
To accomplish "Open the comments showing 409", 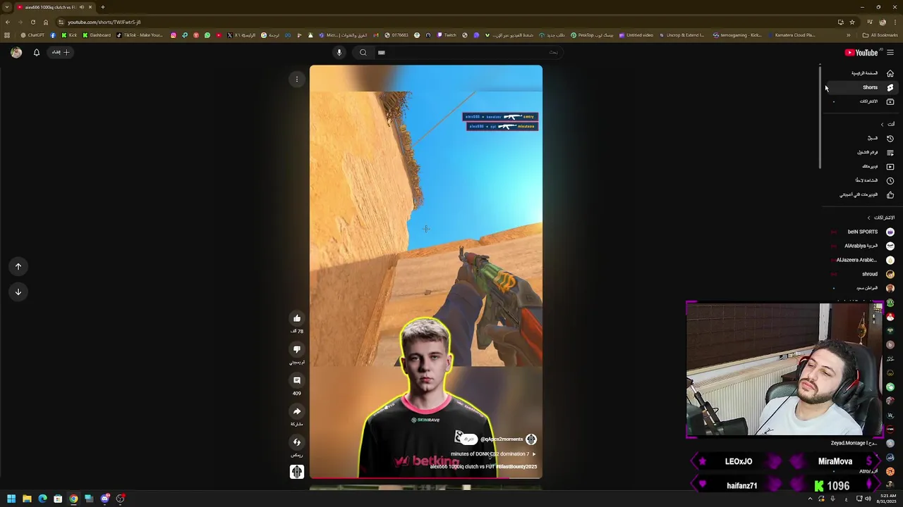I will (x=297, y=380).
